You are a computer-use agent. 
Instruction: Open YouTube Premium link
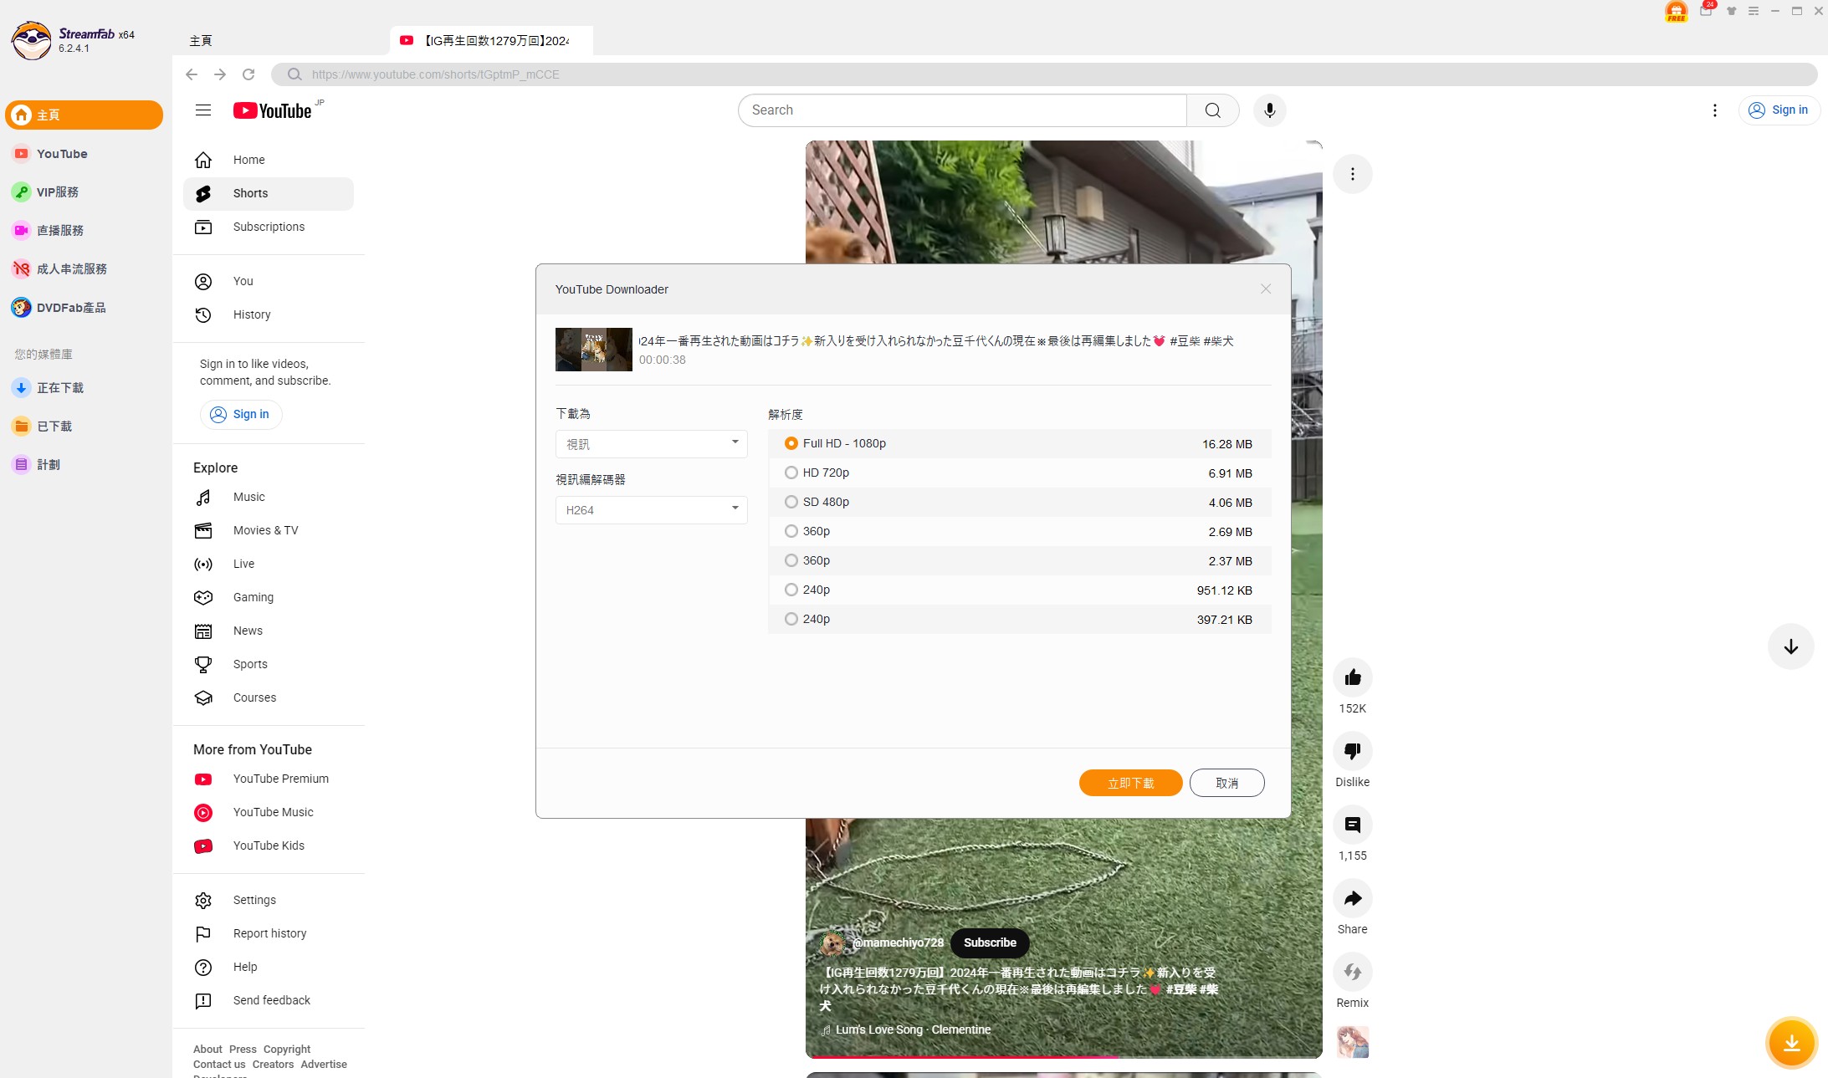(x=269, y=779)
